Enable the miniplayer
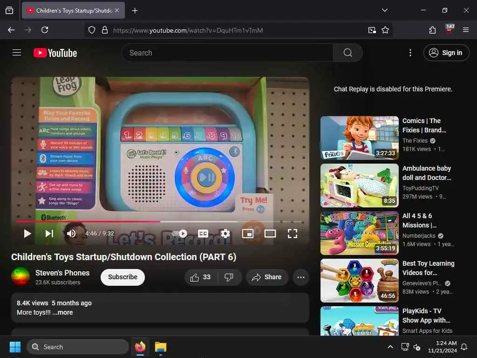This screenshot has width=477, height=358. tap(248, 234)
